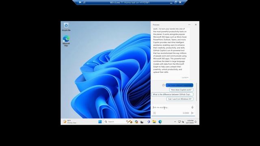Click the pin icon on the Hyper-V connection bar
This screenshot has width=260, height=146.
click(x=80, y=2)
